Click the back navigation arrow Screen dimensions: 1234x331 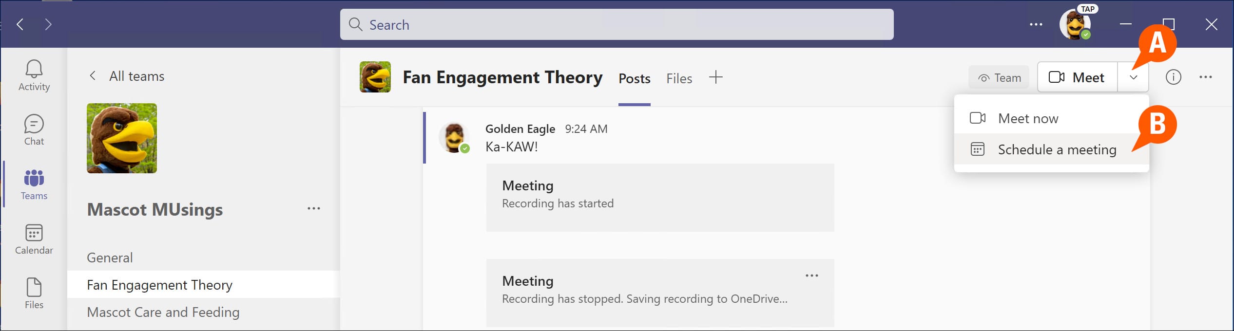click(x=20, y=24)
